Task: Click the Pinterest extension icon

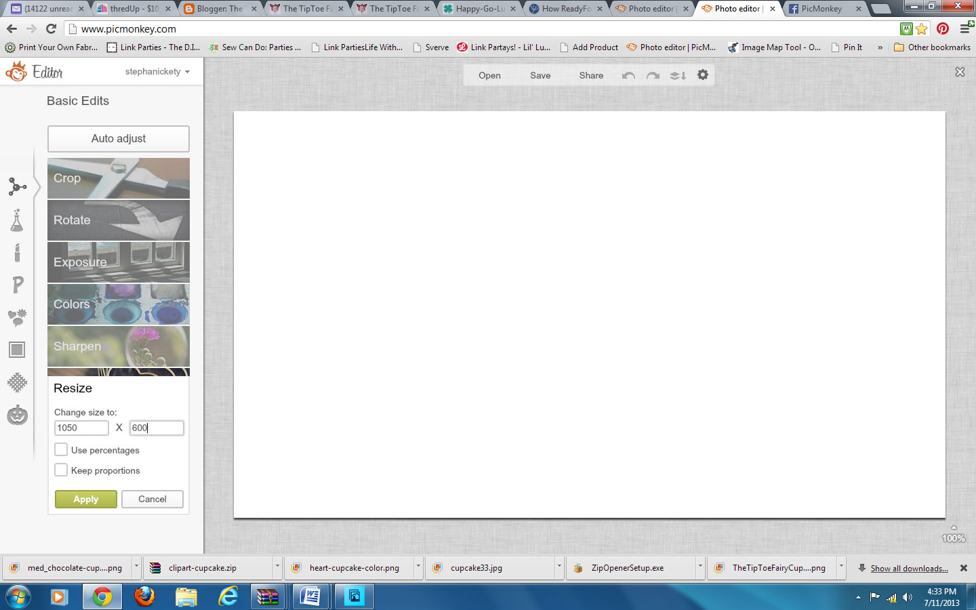Action: (x=943, y=28)
